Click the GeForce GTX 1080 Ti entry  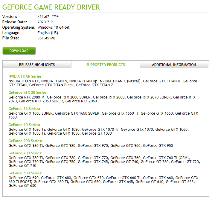pyautogui.click(x=27, y=130)
